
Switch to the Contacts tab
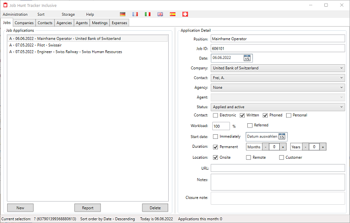tap(45, 22)
